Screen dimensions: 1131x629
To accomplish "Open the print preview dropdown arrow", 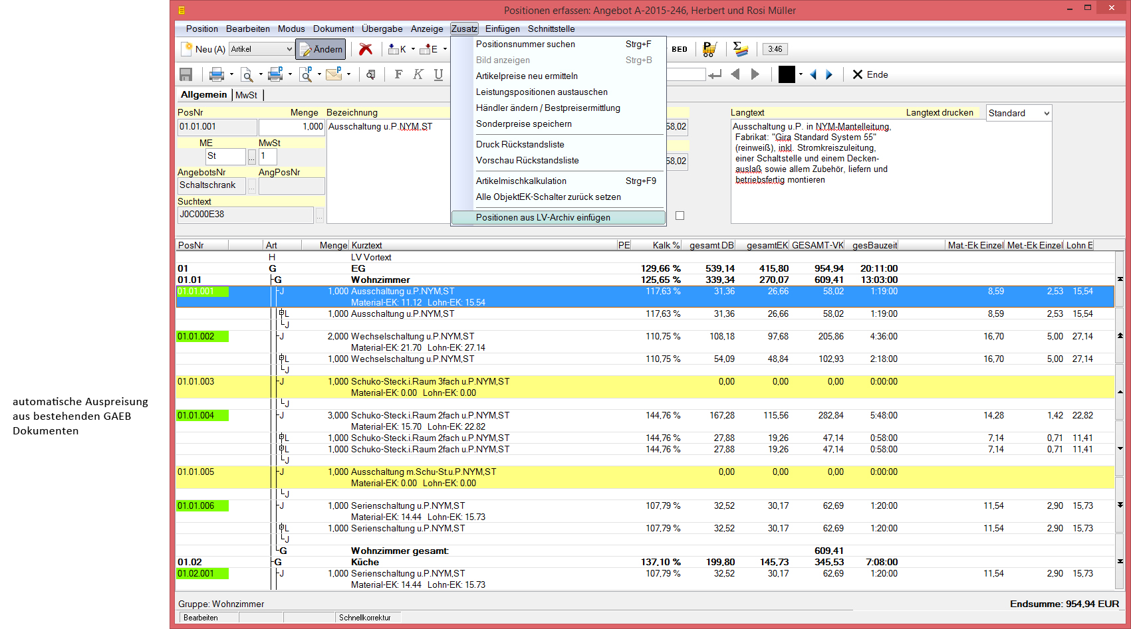I will (261, 74).
